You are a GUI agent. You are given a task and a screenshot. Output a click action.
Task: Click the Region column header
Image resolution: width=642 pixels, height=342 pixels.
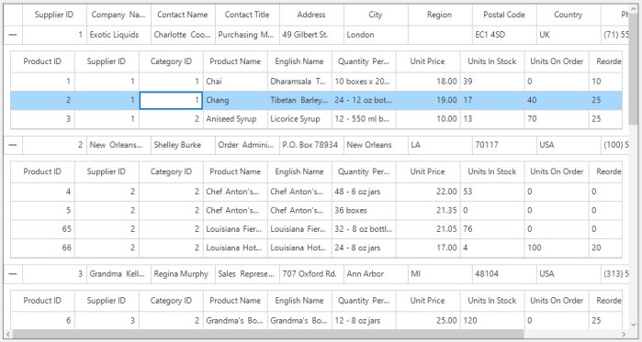[440, 15]
